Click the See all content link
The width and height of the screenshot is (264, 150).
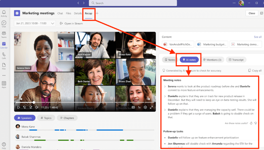point(257,37)
